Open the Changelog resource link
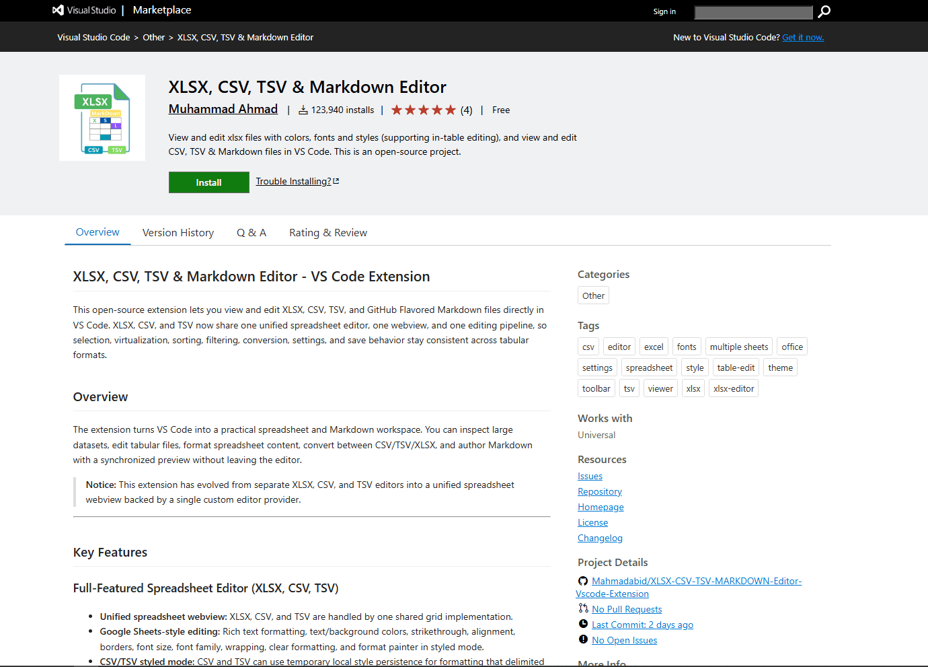Viewport: 928px width, 667px height. coord(600,538)
